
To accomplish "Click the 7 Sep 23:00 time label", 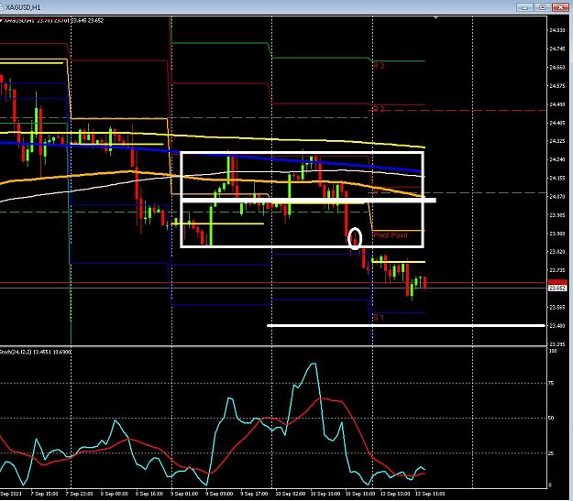I will [x=81, y=494].
